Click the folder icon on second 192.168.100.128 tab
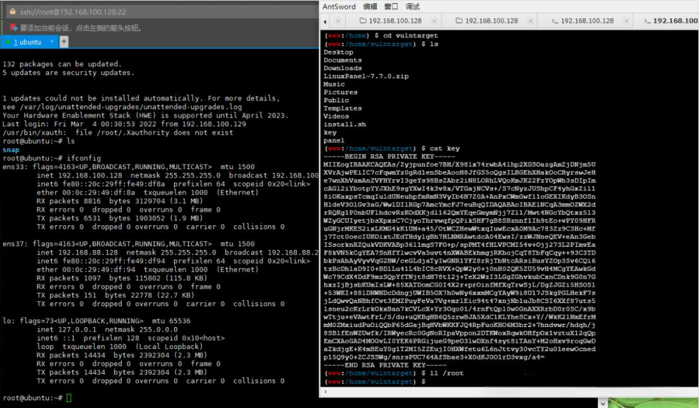 pyautogui.click(x=459, y=21)
